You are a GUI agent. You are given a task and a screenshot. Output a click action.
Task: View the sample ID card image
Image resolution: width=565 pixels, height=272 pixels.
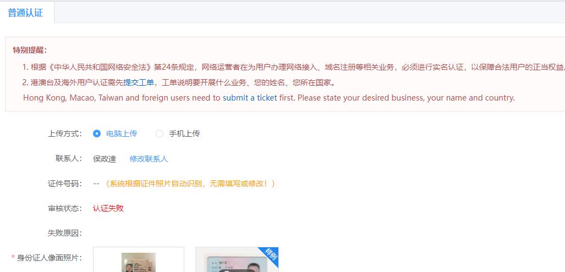(x=237, y=260)
